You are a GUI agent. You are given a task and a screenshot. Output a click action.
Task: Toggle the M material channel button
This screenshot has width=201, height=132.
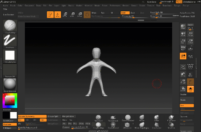tap(115, 13)
